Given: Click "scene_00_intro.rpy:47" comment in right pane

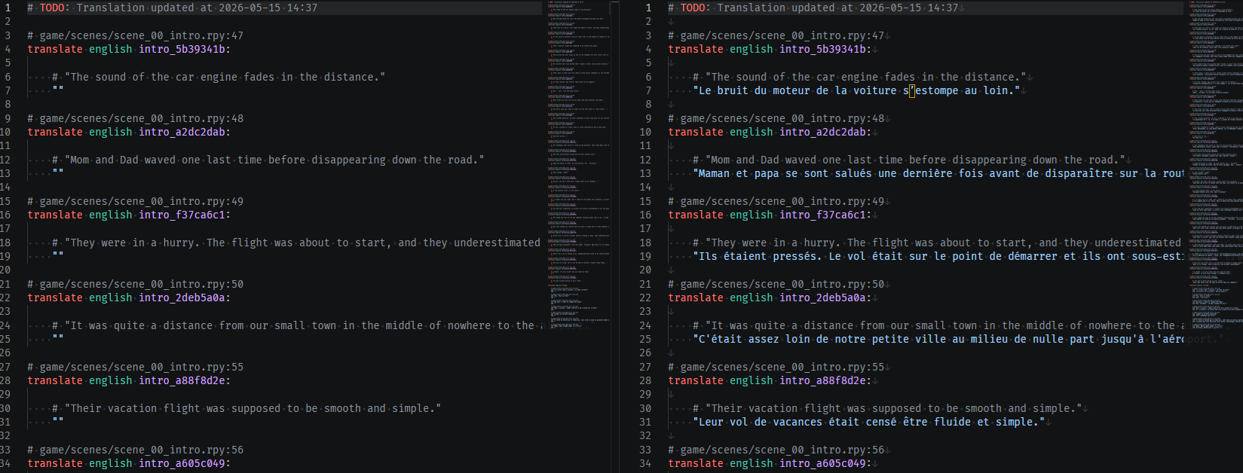Looking at the screenshot, I should [776, 35].
